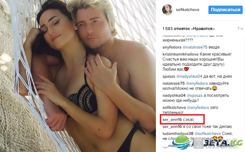245x152 pixels.
Task: Open ludamihailova38 commenter profile
Action: pos(178,134)
